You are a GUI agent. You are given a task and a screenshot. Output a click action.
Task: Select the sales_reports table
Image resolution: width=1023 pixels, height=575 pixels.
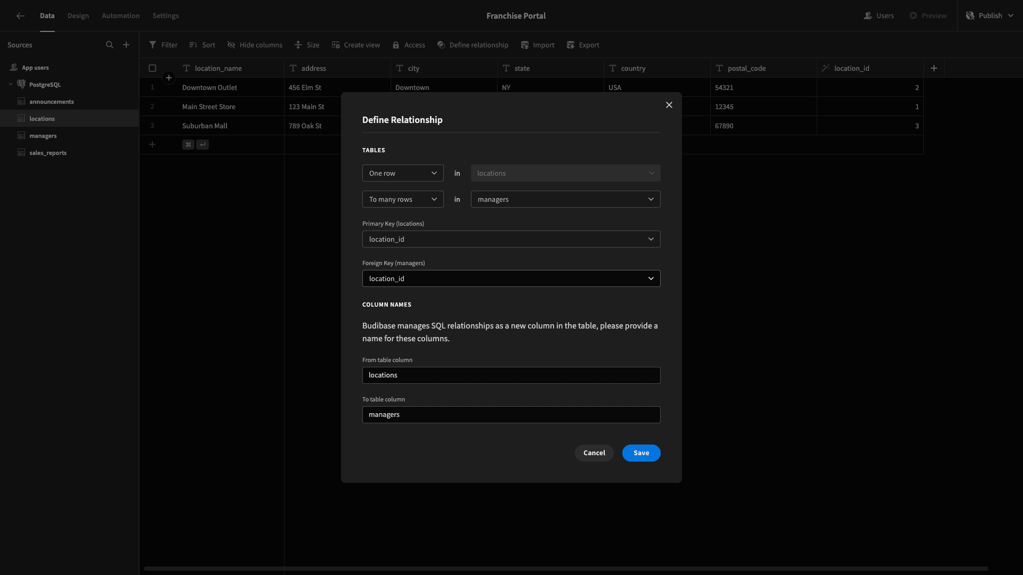tap(69, 152)
